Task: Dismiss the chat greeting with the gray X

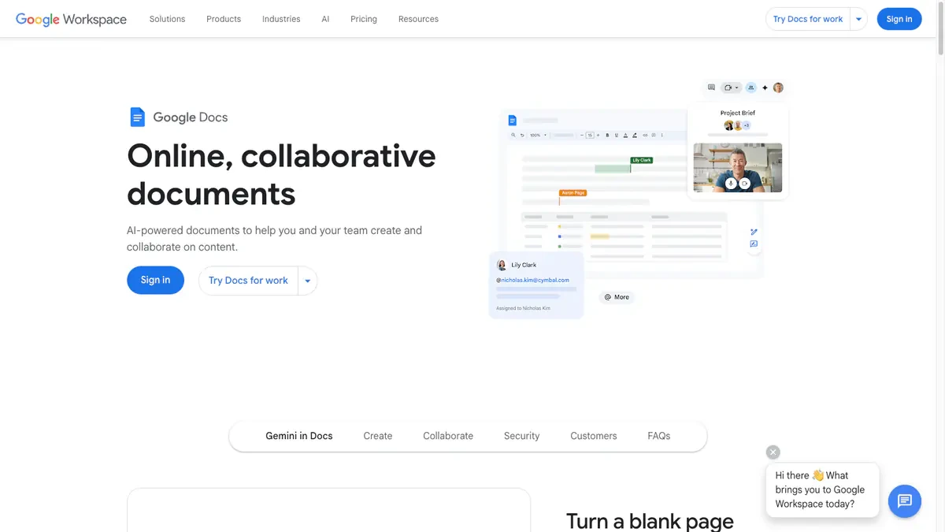Action: click(773, 452)
